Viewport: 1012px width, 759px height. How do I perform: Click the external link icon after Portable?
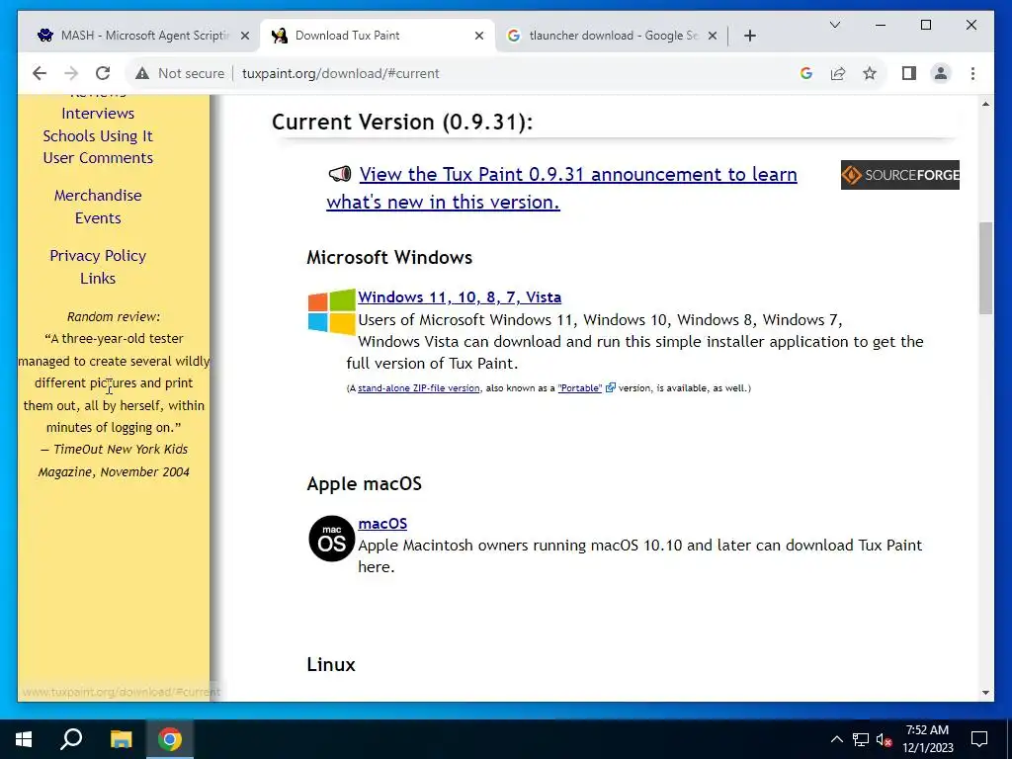[610, 387]
